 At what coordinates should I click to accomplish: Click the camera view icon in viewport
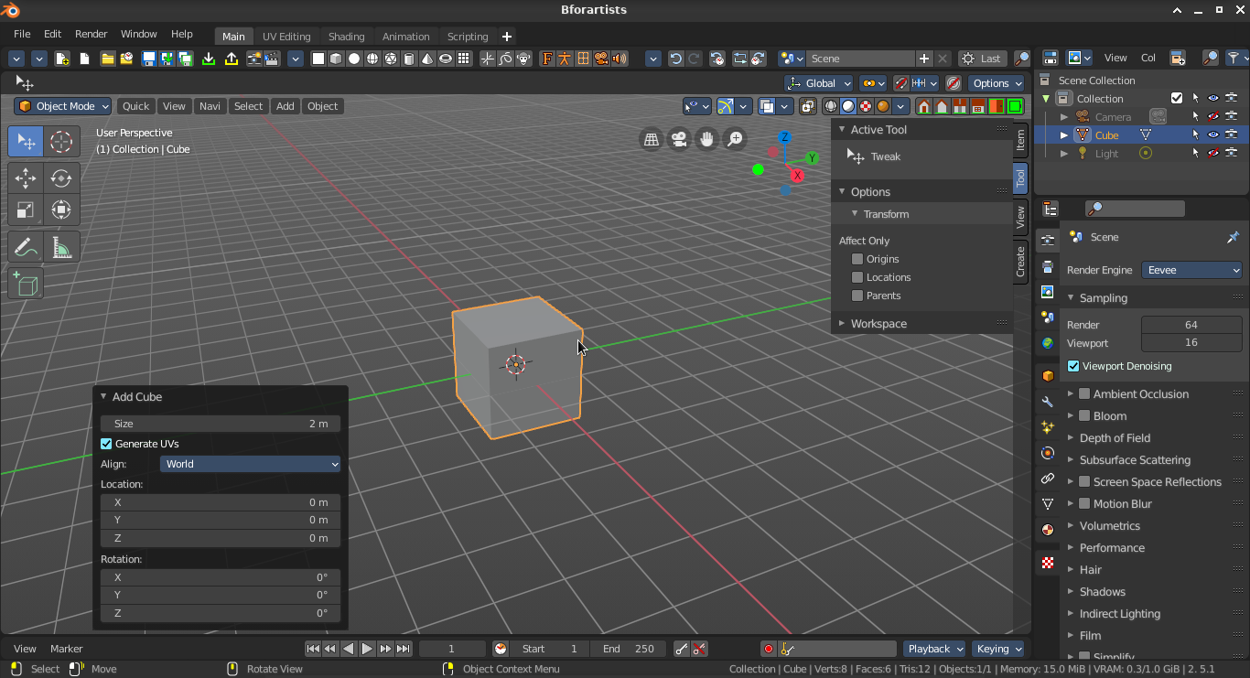tap(679, 139)
